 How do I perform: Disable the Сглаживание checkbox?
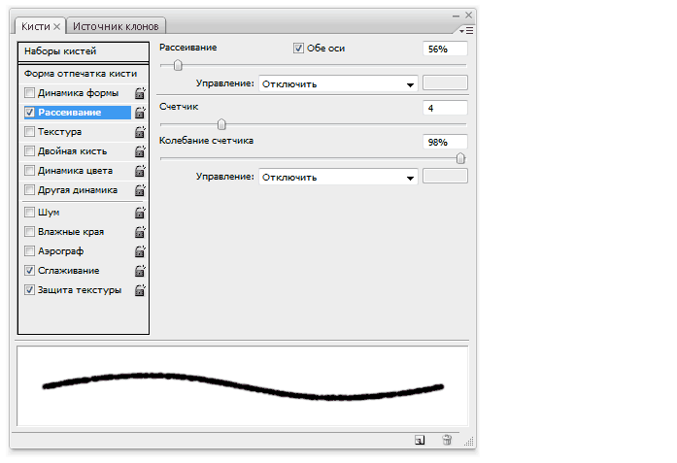pyautogui.click(x=30, y=271)
